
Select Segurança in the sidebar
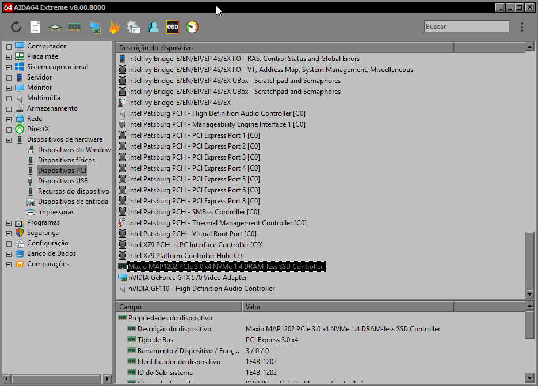click(43, 233)
